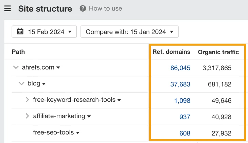Sort by the Ref. domains column header
The image size is (248, 143).
pyautogui.click(x=171, y=52)
